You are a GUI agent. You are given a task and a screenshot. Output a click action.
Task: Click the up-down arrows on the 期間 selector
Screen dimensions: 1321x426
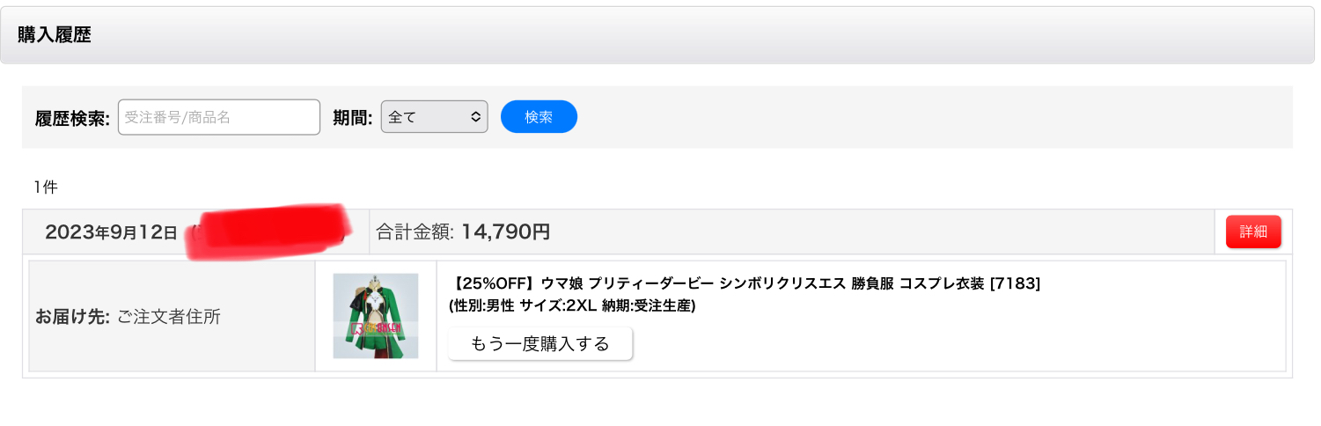click(x=474, y=117)
